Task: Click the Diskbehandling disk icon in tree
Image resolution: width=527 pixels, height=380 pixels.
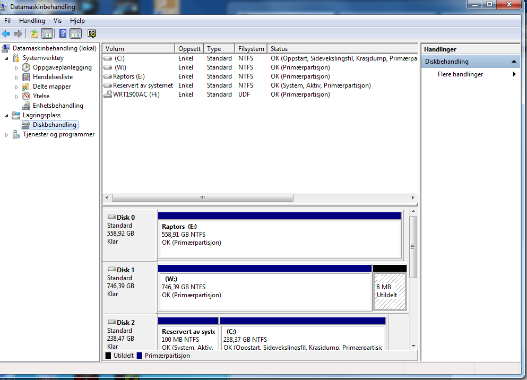Action: tap(26, 125)
